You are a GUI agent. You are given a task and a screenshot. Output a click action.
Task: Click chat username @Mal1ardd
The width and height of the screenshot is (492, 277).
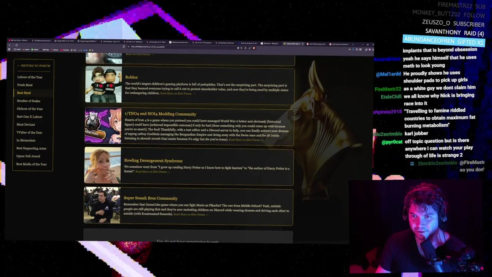(388, 74)
